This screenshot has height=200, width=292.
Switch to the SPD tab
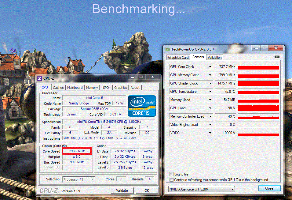106,88
